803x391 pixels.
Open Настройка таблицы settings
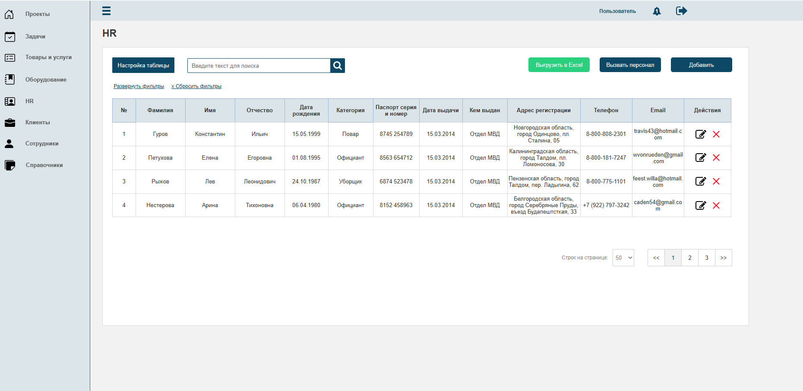point(143,65)
